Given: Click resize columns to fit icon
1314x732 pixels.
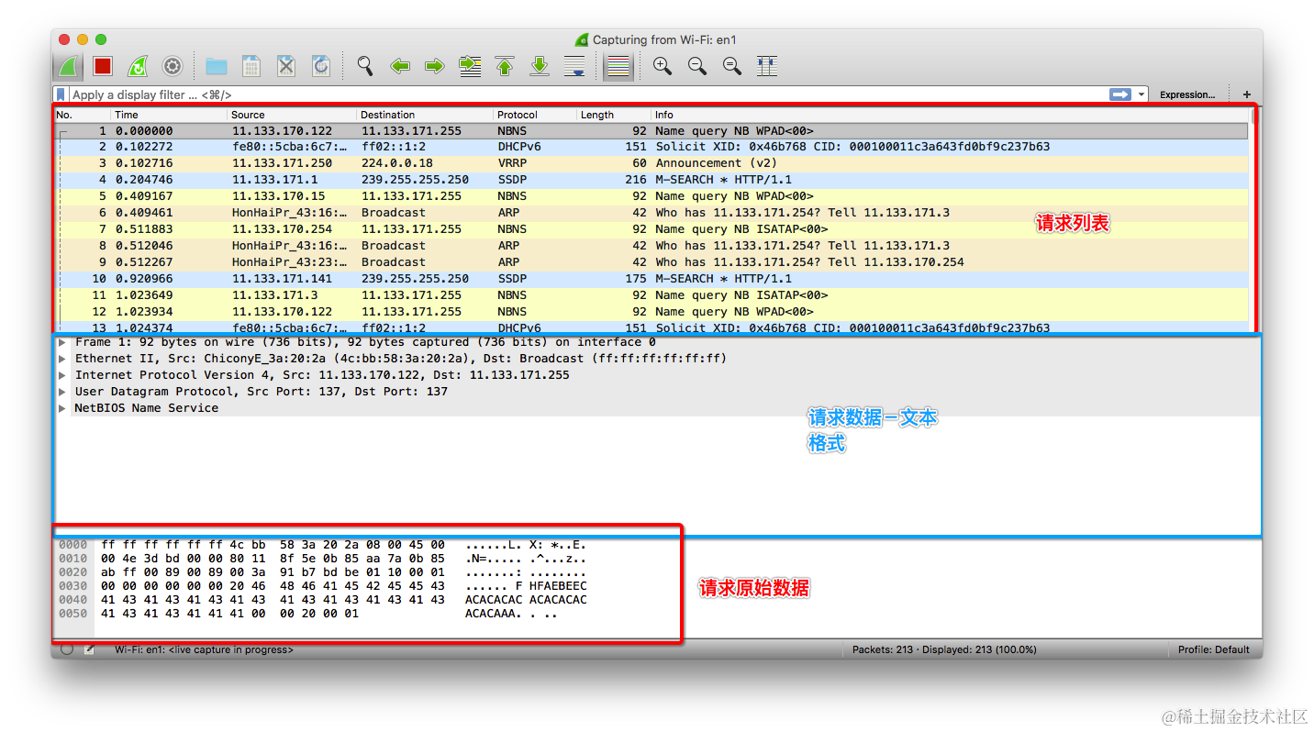Looking at the screenshot, I should [x=767, y=66].
